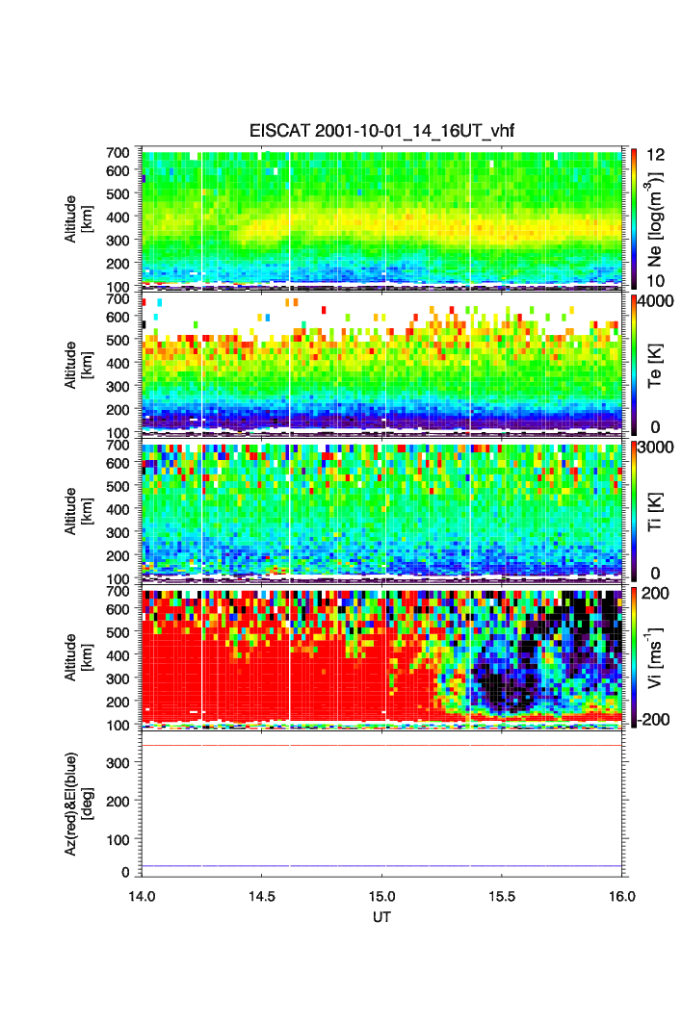Click the 15.0 time tick label

(x=382, y=897)
